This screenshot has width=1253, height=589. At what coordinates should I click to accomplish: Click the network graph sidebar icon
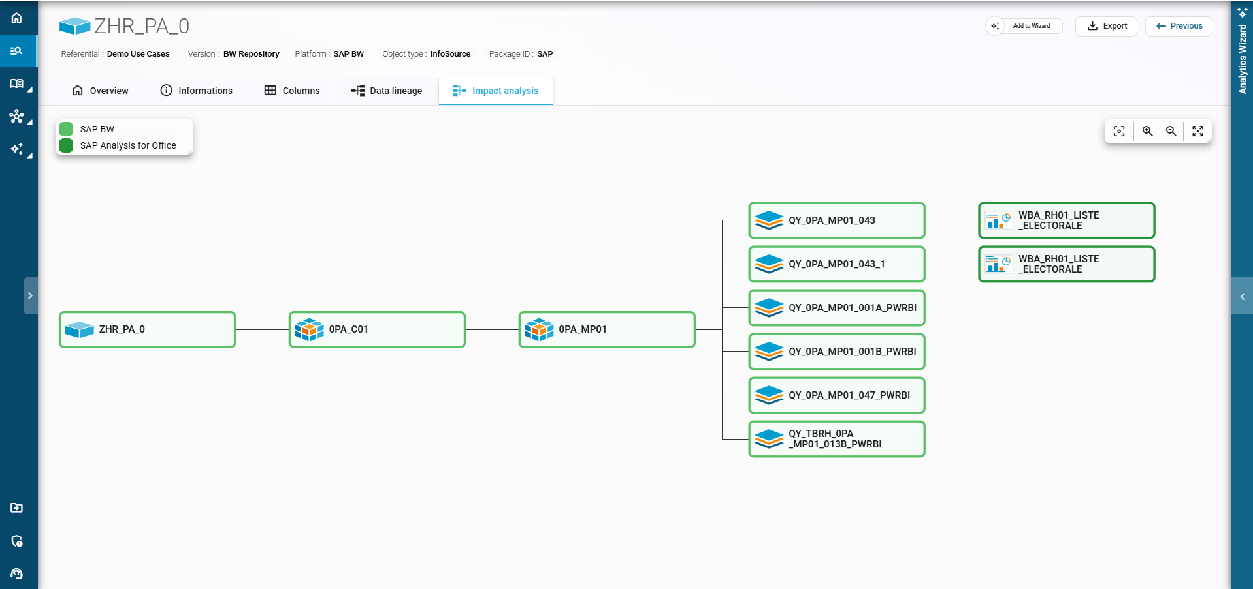coord(17,116)
